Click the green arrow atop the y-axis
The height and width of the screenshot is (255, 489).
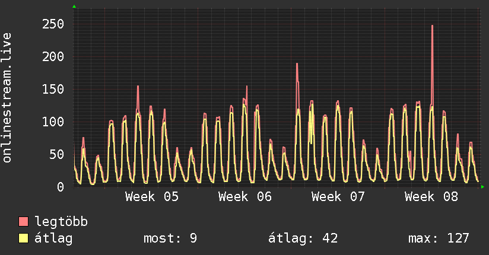tap(74, 7)
